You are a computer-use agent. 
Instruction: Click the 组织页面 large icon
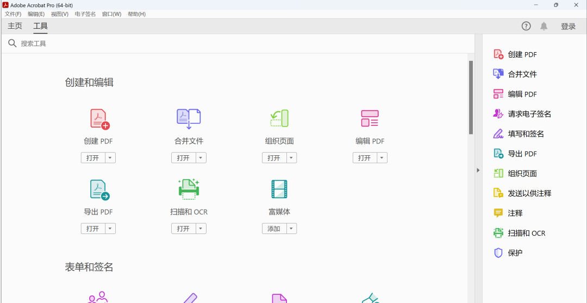(x=279, y=118)
